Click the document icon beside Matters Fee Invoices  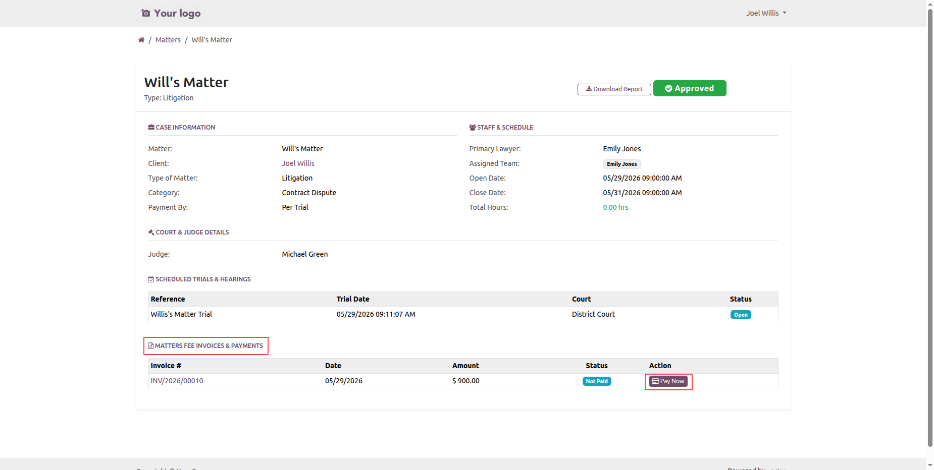[x=151, y=346]
